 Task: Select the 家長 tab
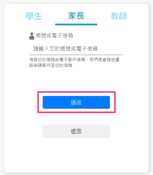coord(76,16)
